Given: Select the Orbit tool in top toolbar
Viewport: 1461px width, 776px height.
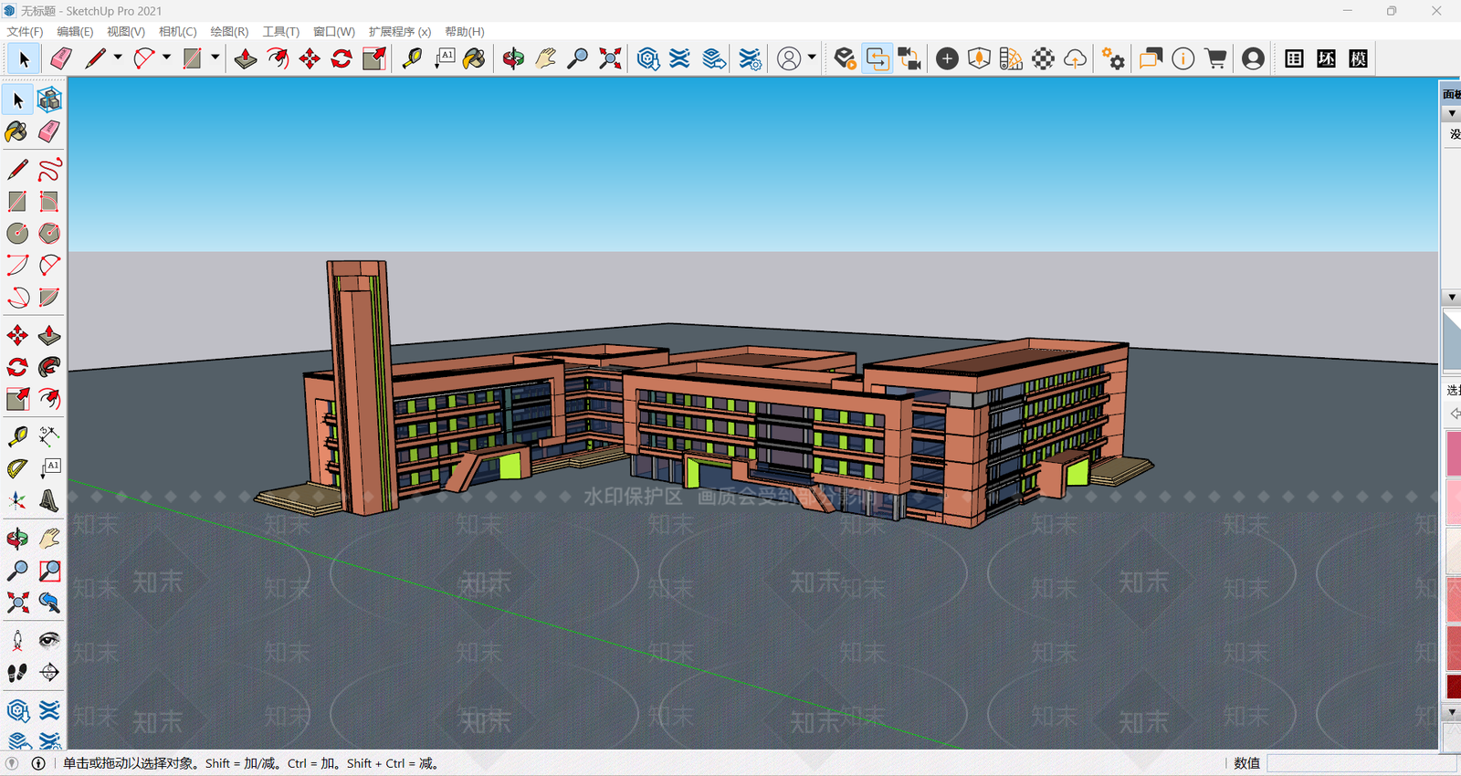Looking at the screenshot, I should [513, 58].
